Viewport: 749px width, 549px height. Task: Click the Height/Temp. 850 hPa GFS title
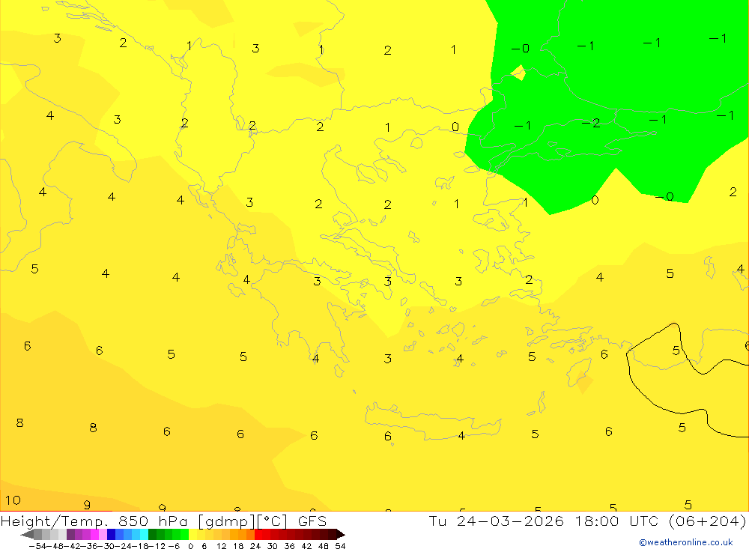click(x=163, y=521)
